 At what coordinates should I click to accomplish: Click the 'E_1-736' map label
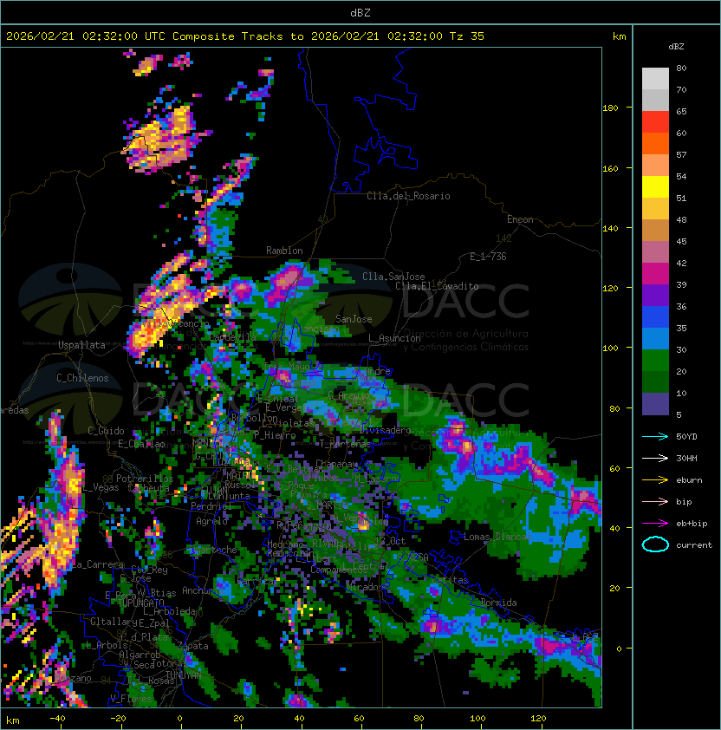click(x=488, y=257)
